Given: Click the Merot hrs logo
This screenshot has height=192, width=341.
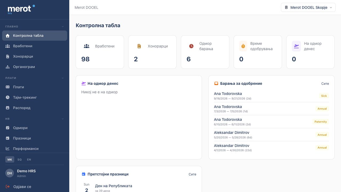Looking at the screenshot, I should (21, 9).
